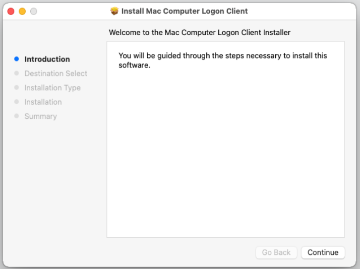Close the installer window with the red button
This screenshot has width=360, height=269.
(x=11, y=11)
